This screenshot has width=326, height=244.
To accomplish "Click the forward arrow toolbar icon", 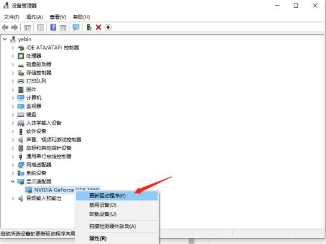I will (14, 28).
